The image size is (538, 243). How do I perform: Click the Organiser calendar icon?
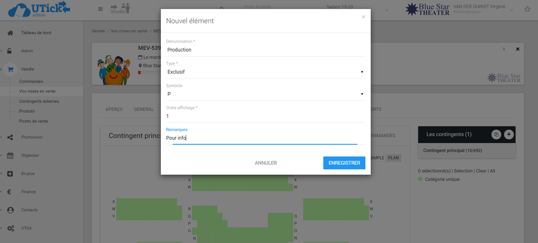click(x=10, y=156)
